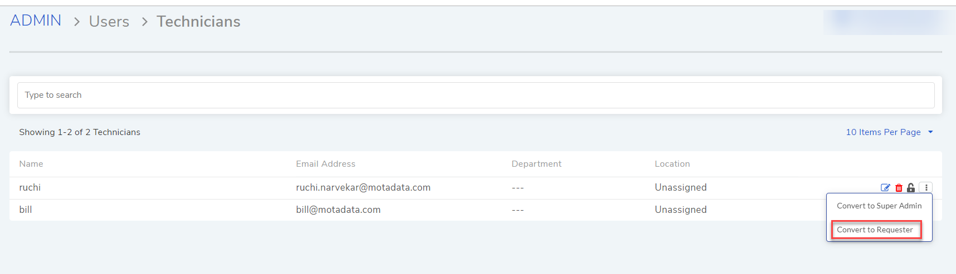Screen dimensions: 956x274
Task: Click the Location column header
Action: [672, 164]
